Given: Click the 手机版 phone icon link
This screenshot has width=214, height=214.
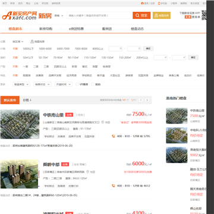Looking at the screenshot, I should [x=162, y=4].
